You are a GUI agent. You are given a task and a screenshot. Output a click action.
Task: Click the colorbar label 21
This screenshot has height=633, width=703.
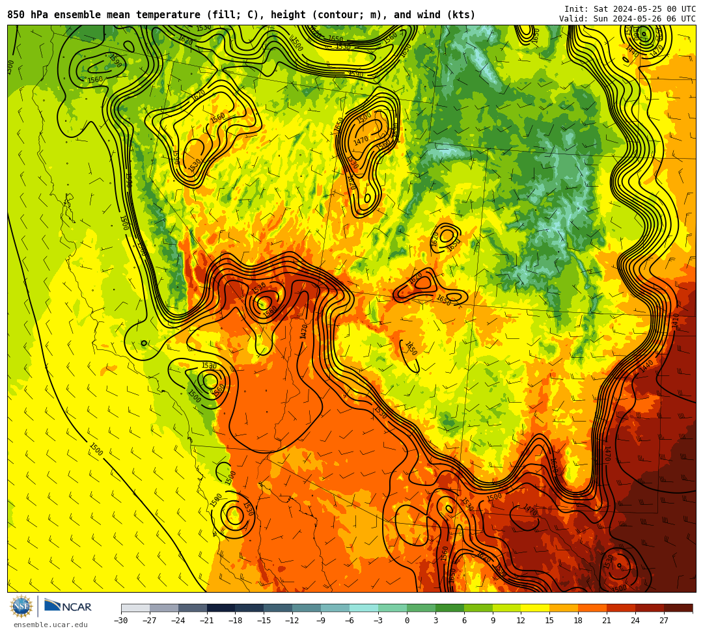[607, 621]
